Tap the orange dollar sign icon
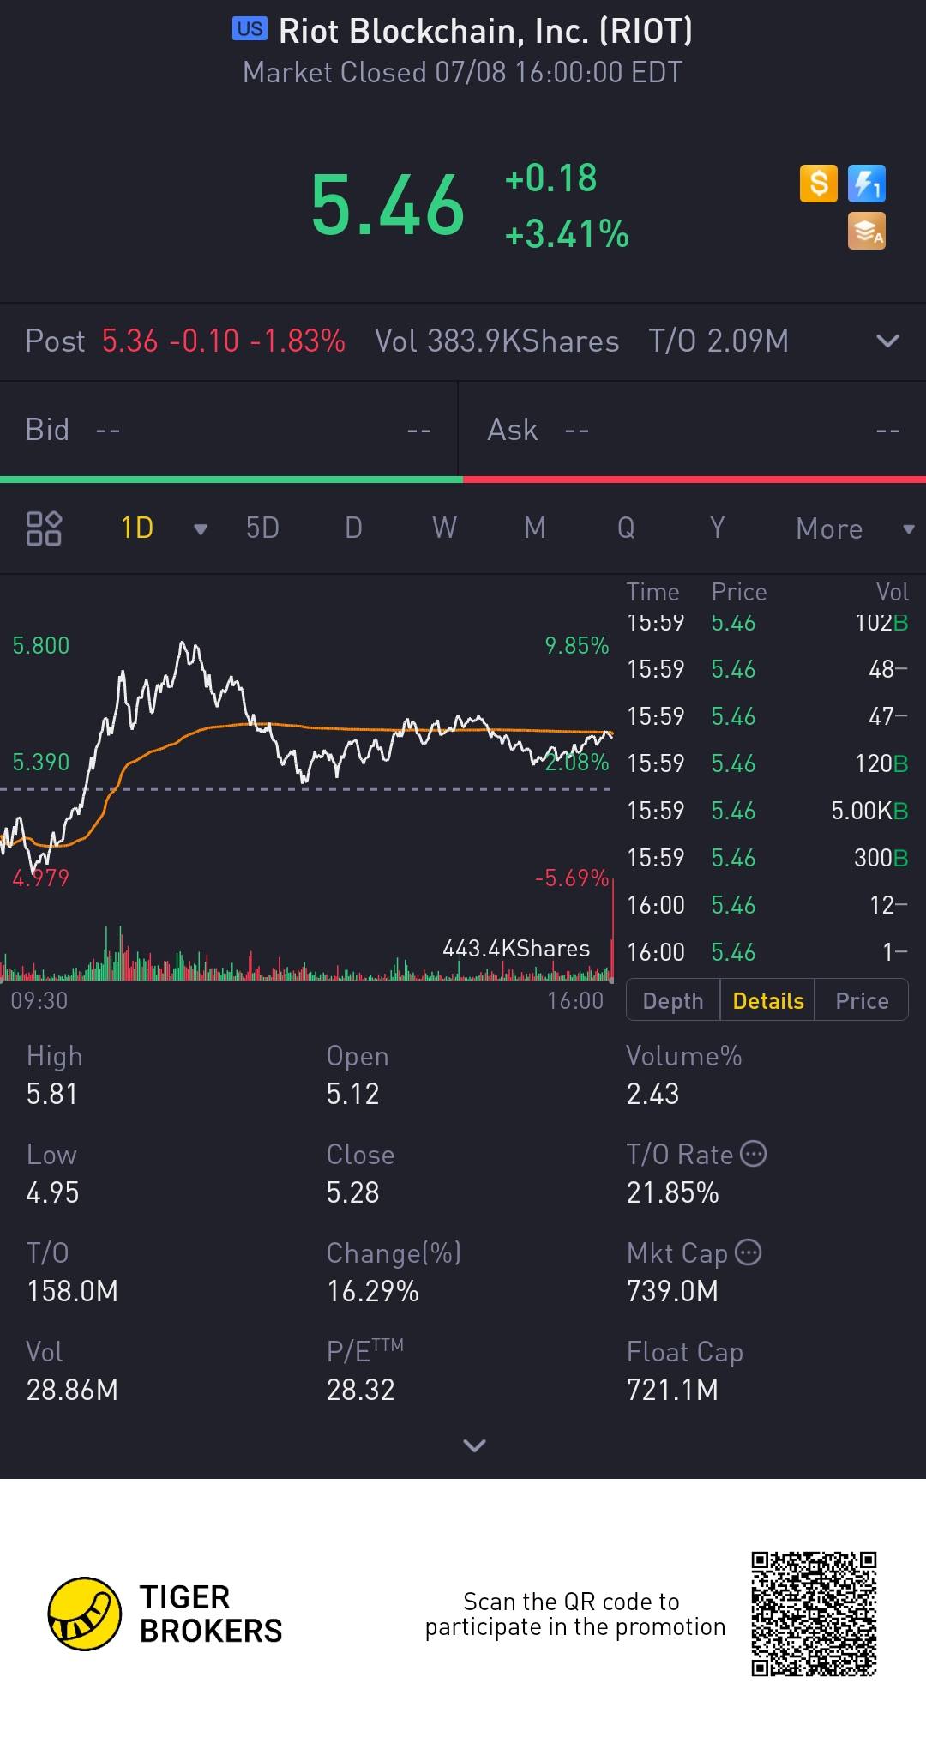This screenshot has height=1750, width=926. tap(819, 184)
